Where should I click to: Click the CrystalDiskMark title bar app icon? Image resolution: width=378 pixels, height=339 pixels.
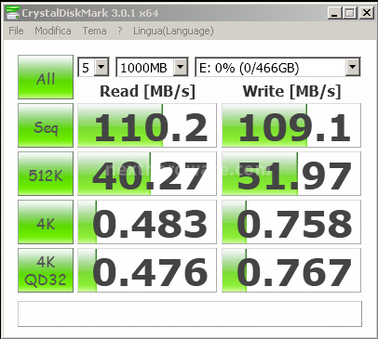point(13,13)
